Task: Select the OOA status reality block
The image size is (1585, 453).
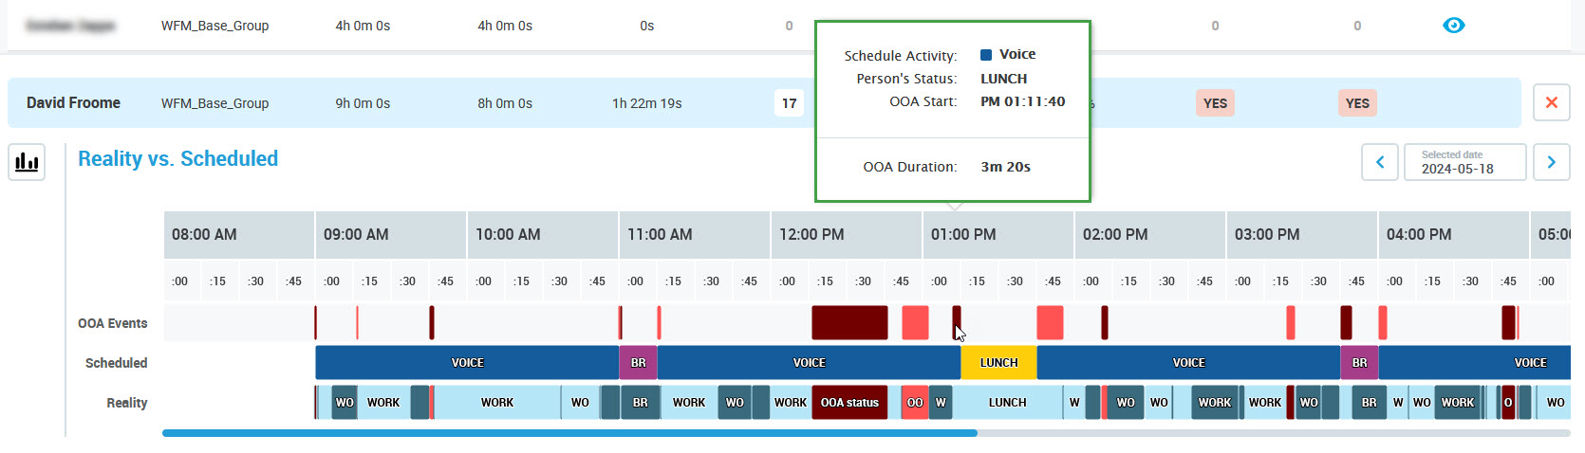Action: 849,403
